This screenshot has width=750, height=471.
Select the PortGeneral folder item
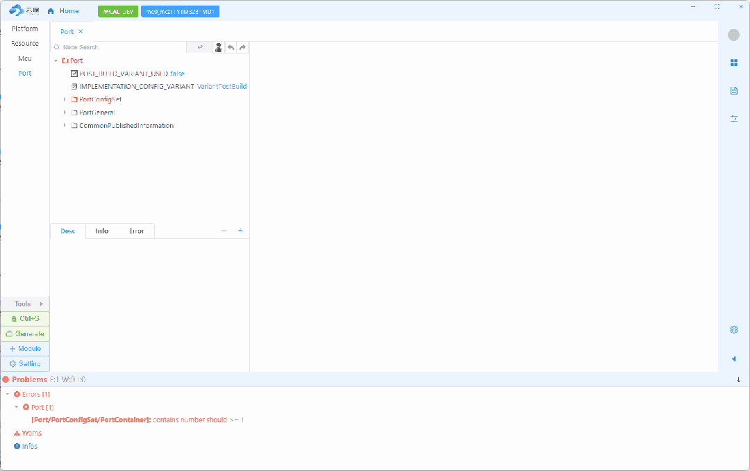(93, 113)
